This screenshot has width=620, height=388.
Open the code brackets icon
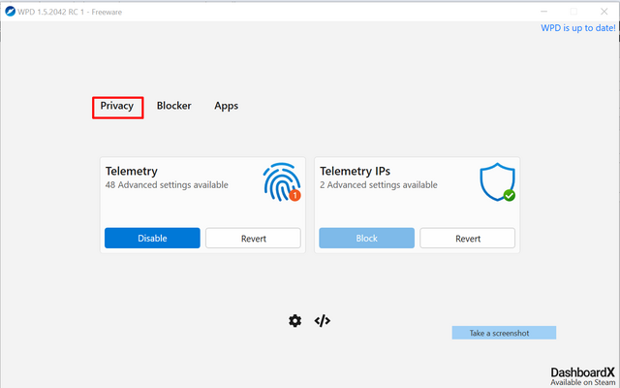coord(323,321)
